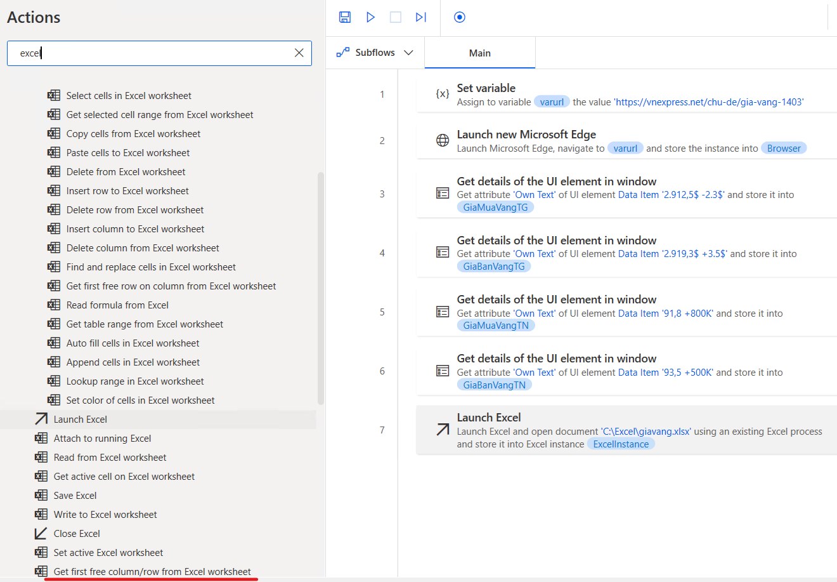Click Run next action icon
837x582 pixels.
pyautogui.click(x=421, y=17)
